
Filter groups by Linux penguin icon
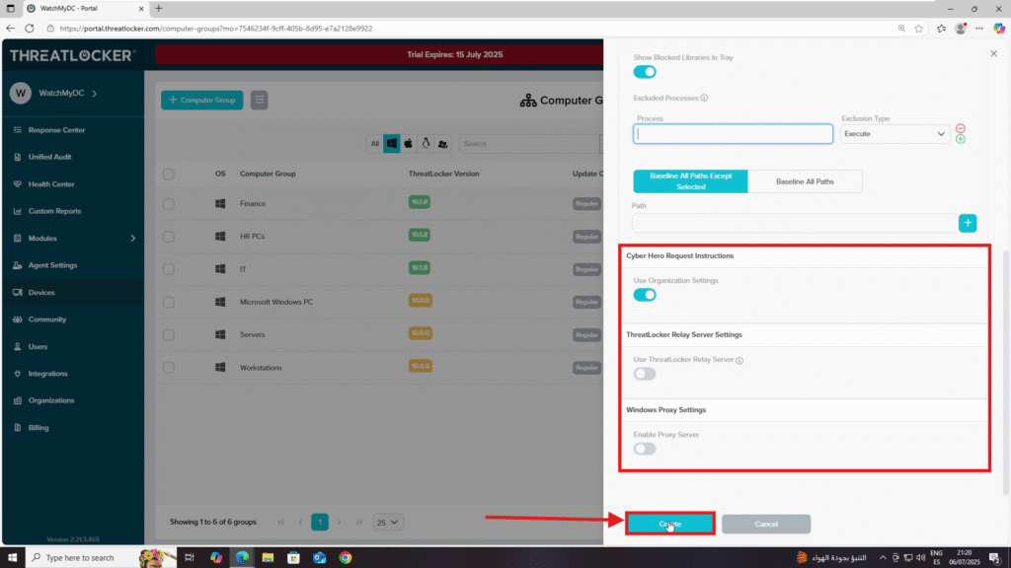tap(426, 144)
